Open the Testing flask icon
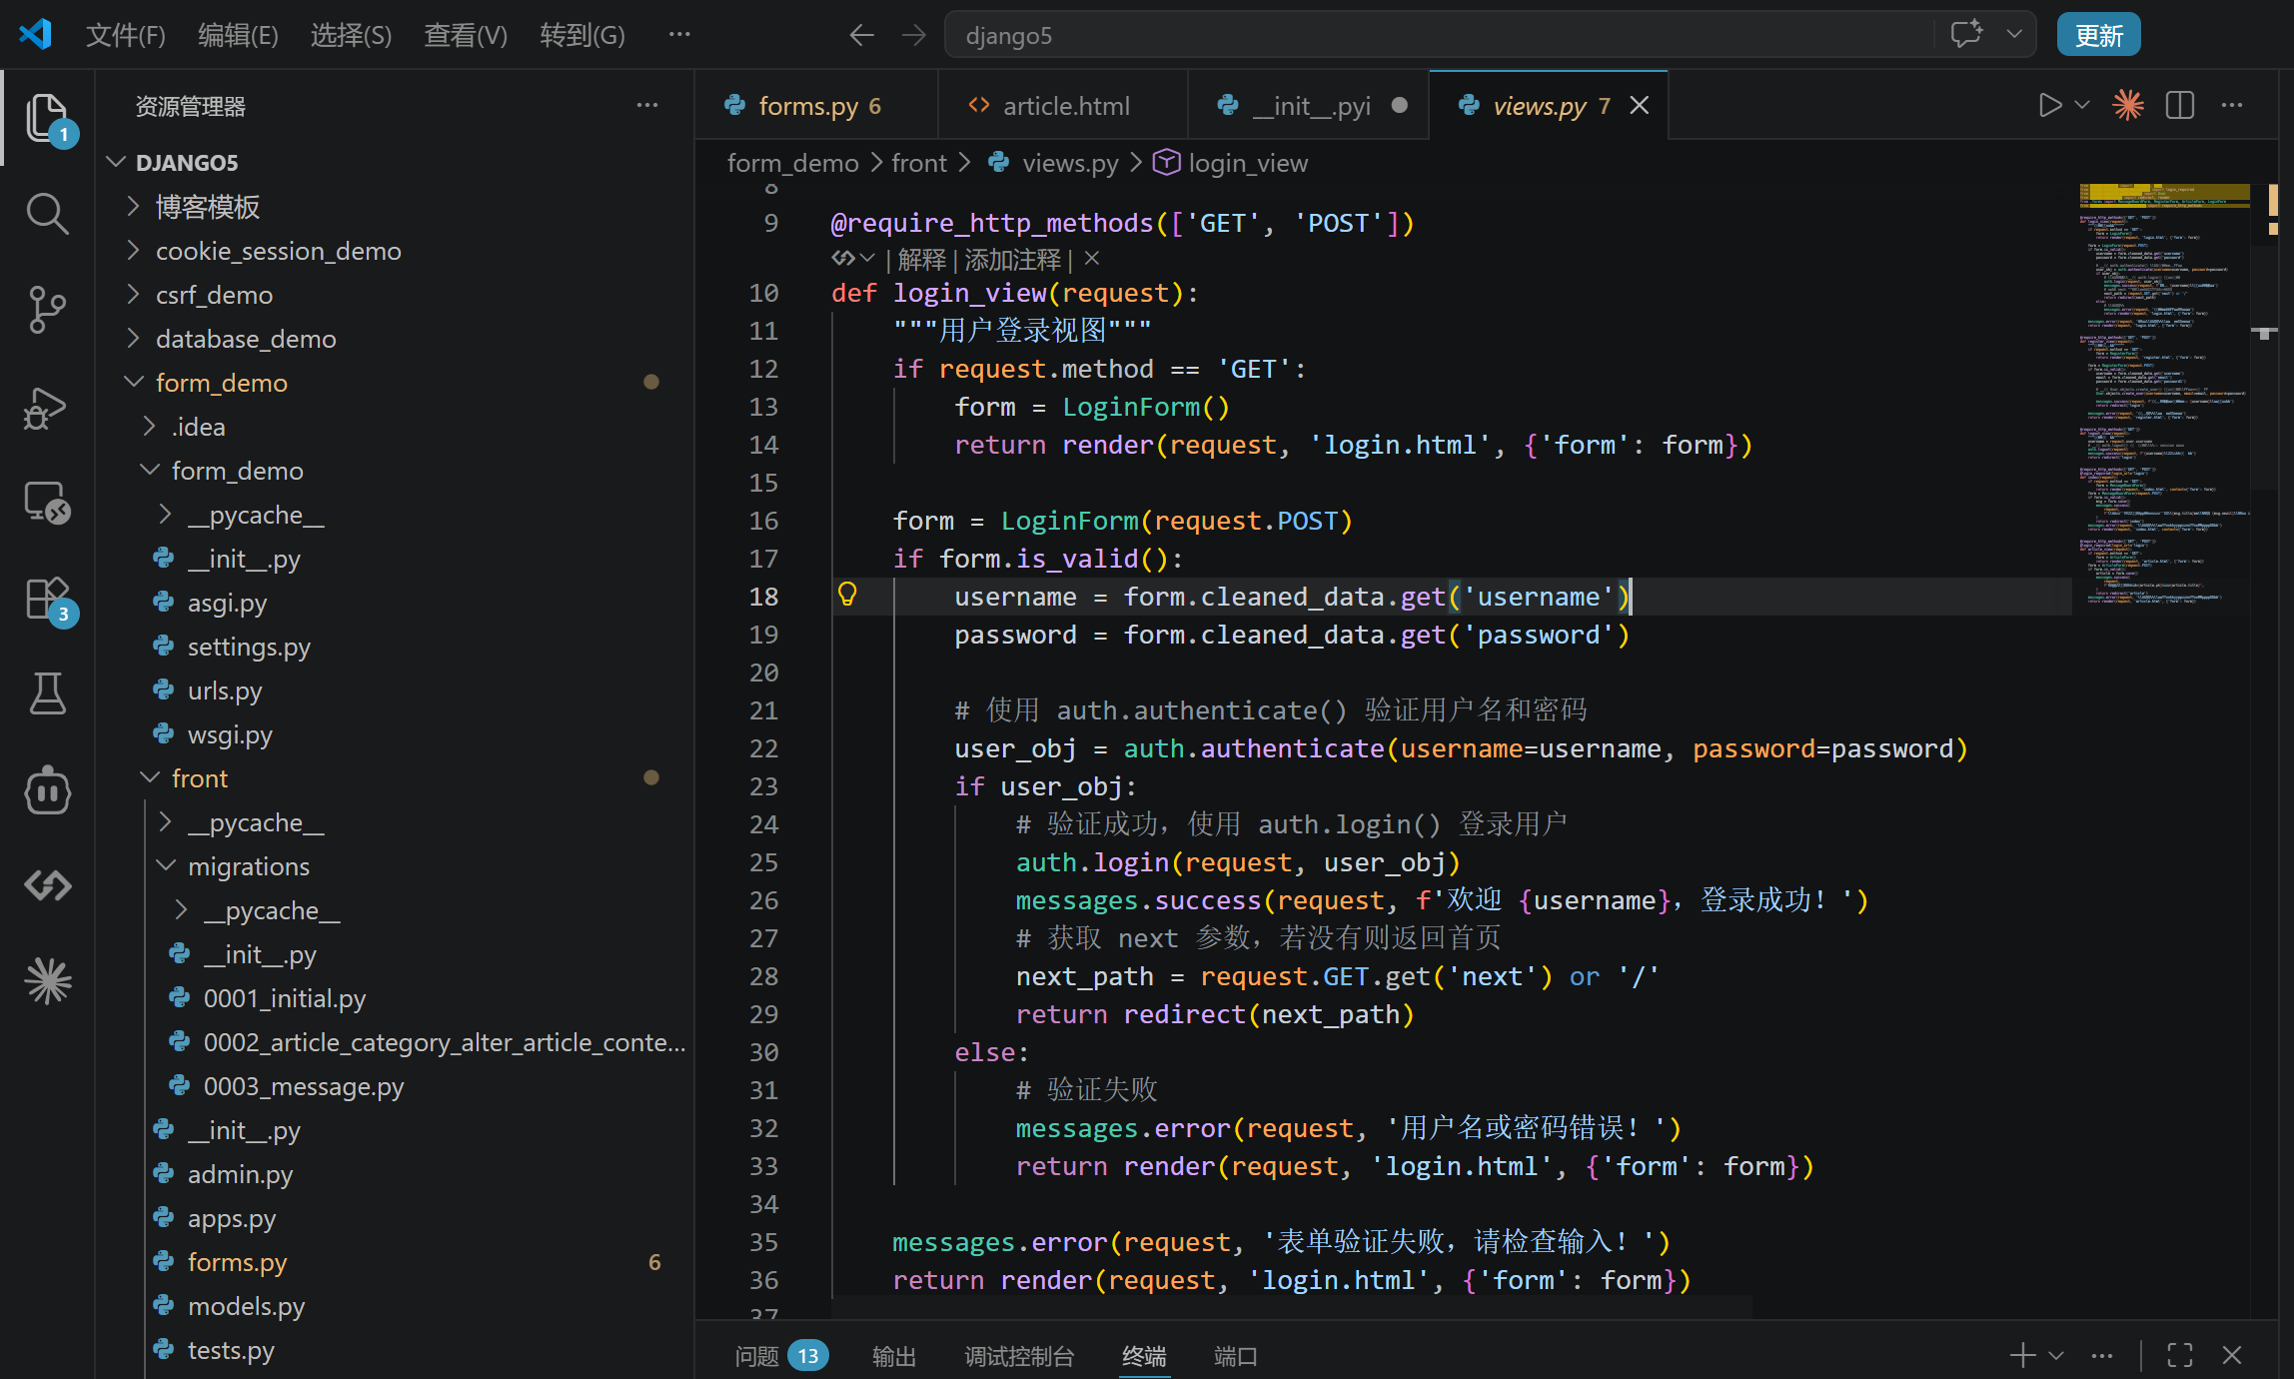This screenshot has height=1379, width=2294. coord(47,693)
